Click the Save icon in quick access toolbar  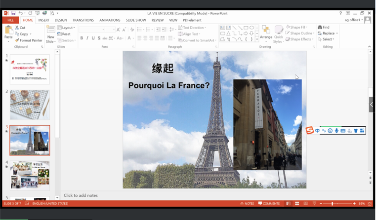point(13,13)
